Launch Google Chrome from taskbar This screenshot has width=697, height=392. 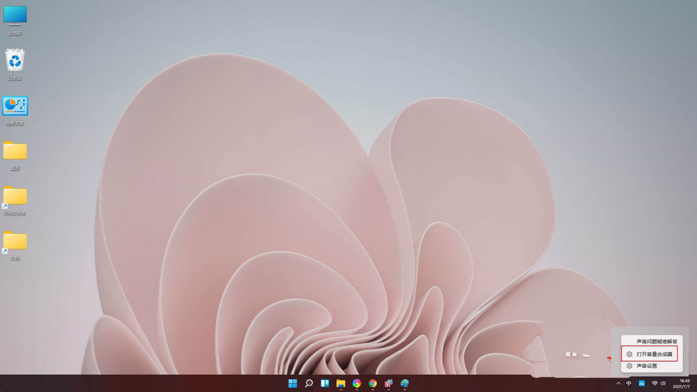[372, 383]
